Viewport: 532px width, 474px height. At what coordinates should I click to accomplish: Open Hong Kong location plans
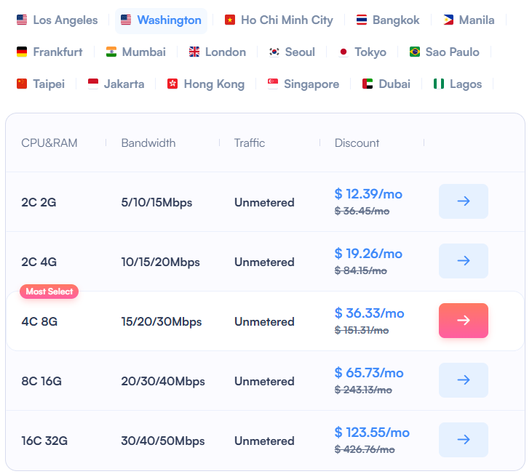tap(206, 84)
